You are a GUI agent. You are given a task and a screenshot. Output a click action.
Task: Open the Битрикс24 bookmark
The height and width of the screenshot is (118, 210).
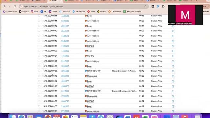[x=79, y=12]
